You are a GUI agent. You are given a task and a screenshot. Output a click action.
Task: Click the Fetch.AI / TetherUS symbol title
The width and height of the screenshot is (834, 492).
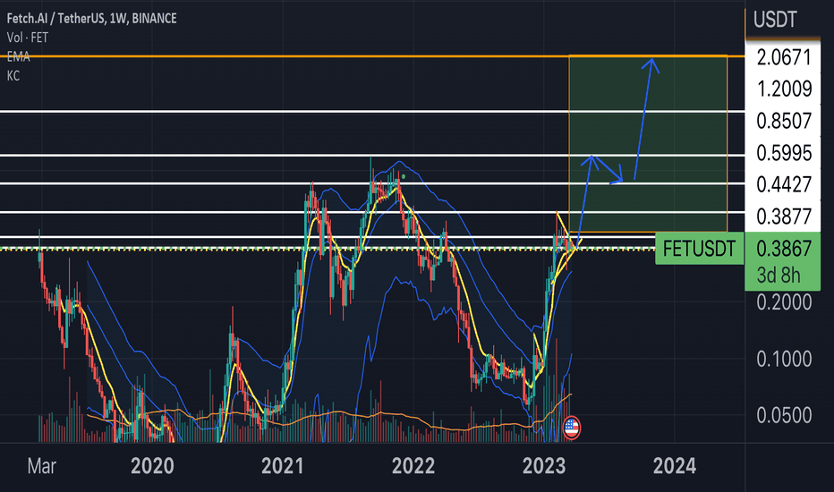91,19
